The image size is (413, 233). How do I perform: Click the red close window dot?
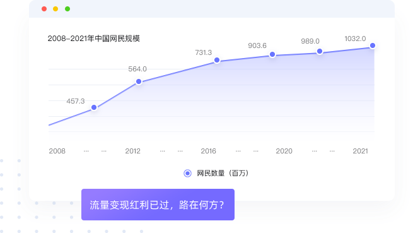point(44,9)
